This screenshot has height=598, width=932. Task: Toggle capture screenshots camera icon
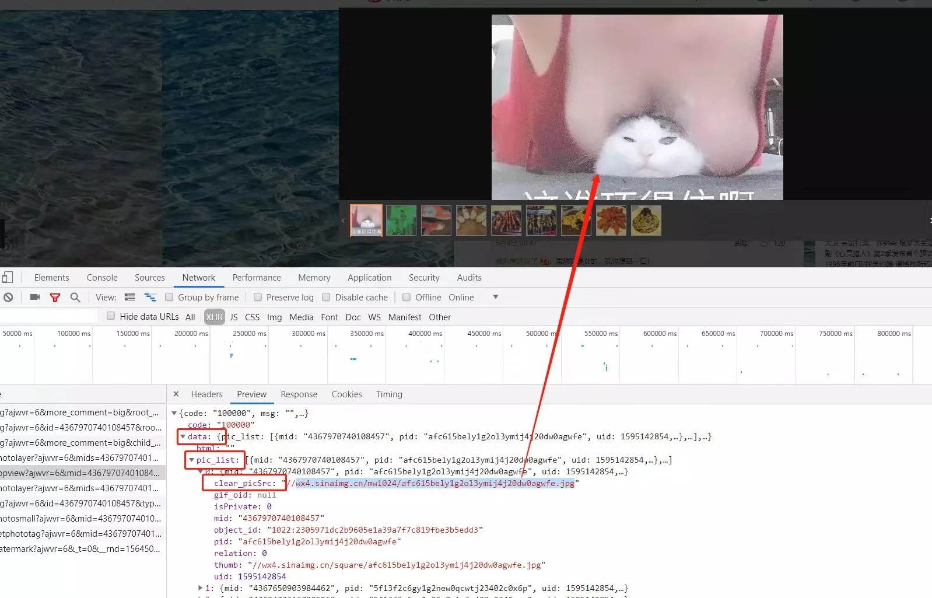click(35, 298)
